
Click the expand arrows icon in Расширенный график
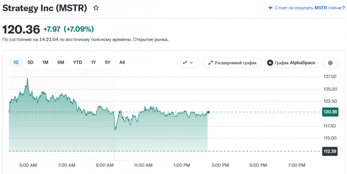[x=210, y=63]
